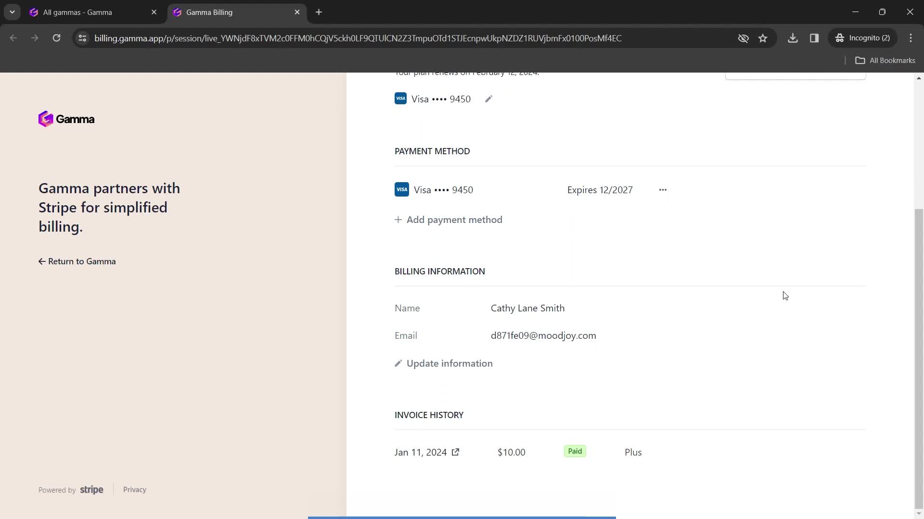
Task: Click the vertical page scrollbar
Action: pyautogui.click(x=919, y=358)
